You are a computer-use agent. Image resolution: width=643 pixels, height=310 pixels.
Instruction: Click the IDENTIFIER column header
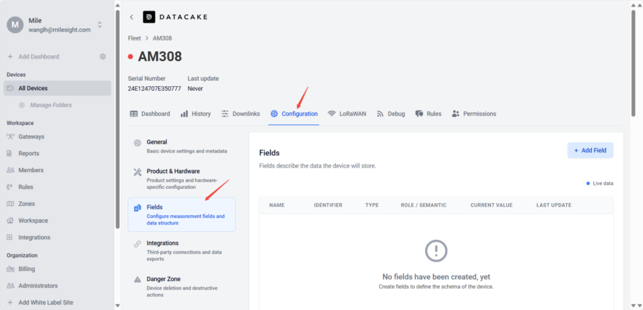click(x=328, y=205)
